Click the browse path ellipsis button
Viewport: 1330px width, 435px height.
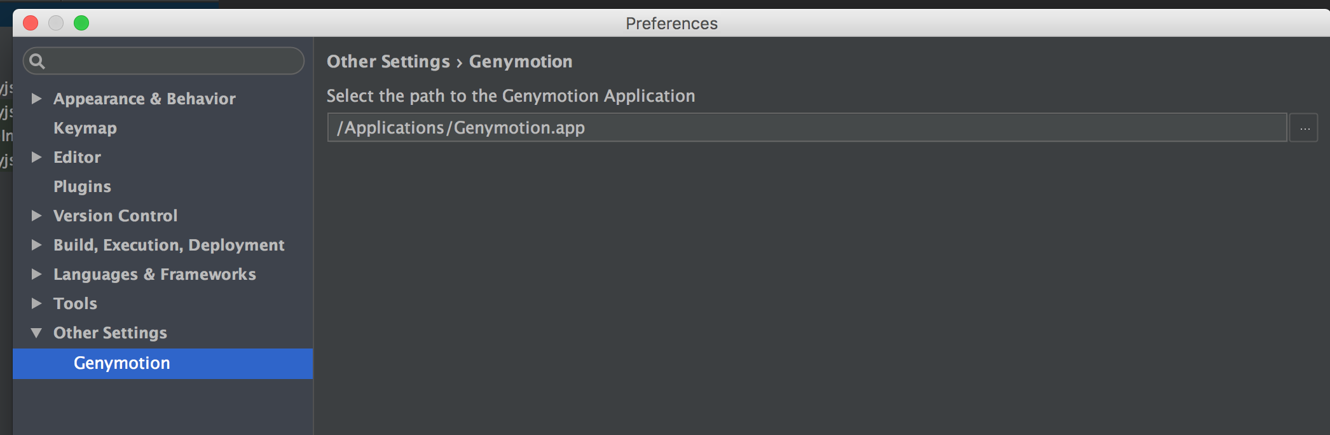(x=1304, y=128)
